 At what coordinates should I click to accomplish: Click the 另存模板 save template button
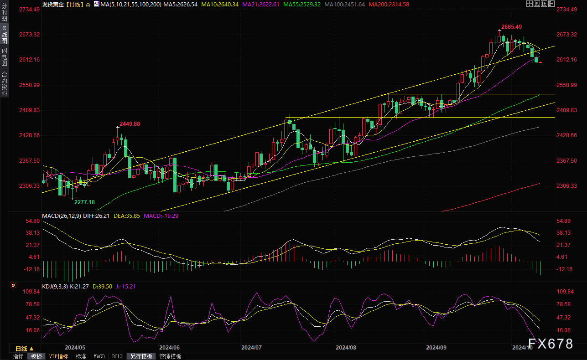[141, 356]
